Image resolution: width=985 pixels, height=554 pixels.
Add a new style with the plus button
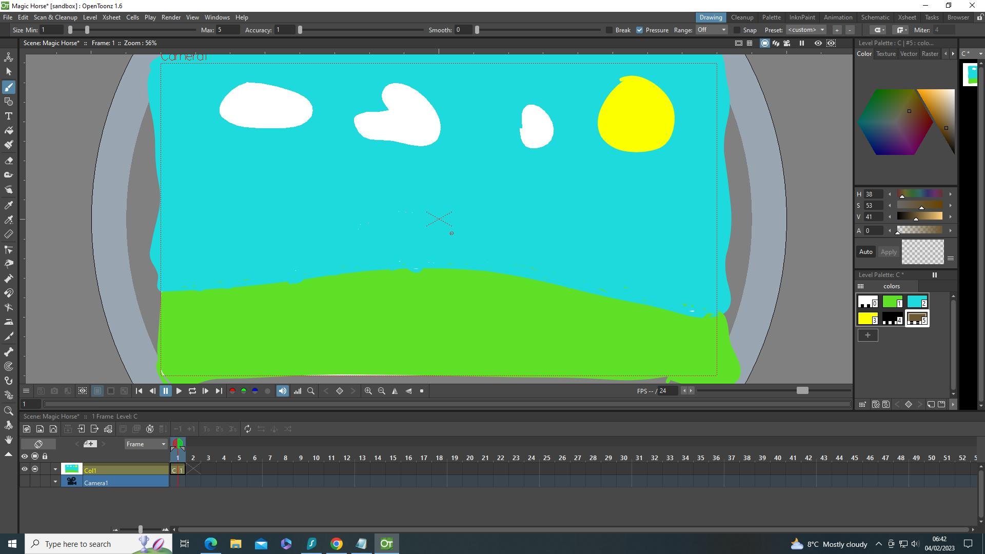[868, 335]
